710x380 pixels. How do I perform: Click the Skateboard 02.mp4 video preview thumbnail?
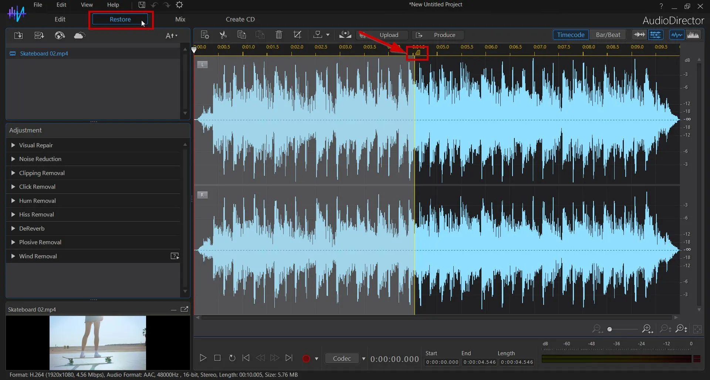(98, 342)
